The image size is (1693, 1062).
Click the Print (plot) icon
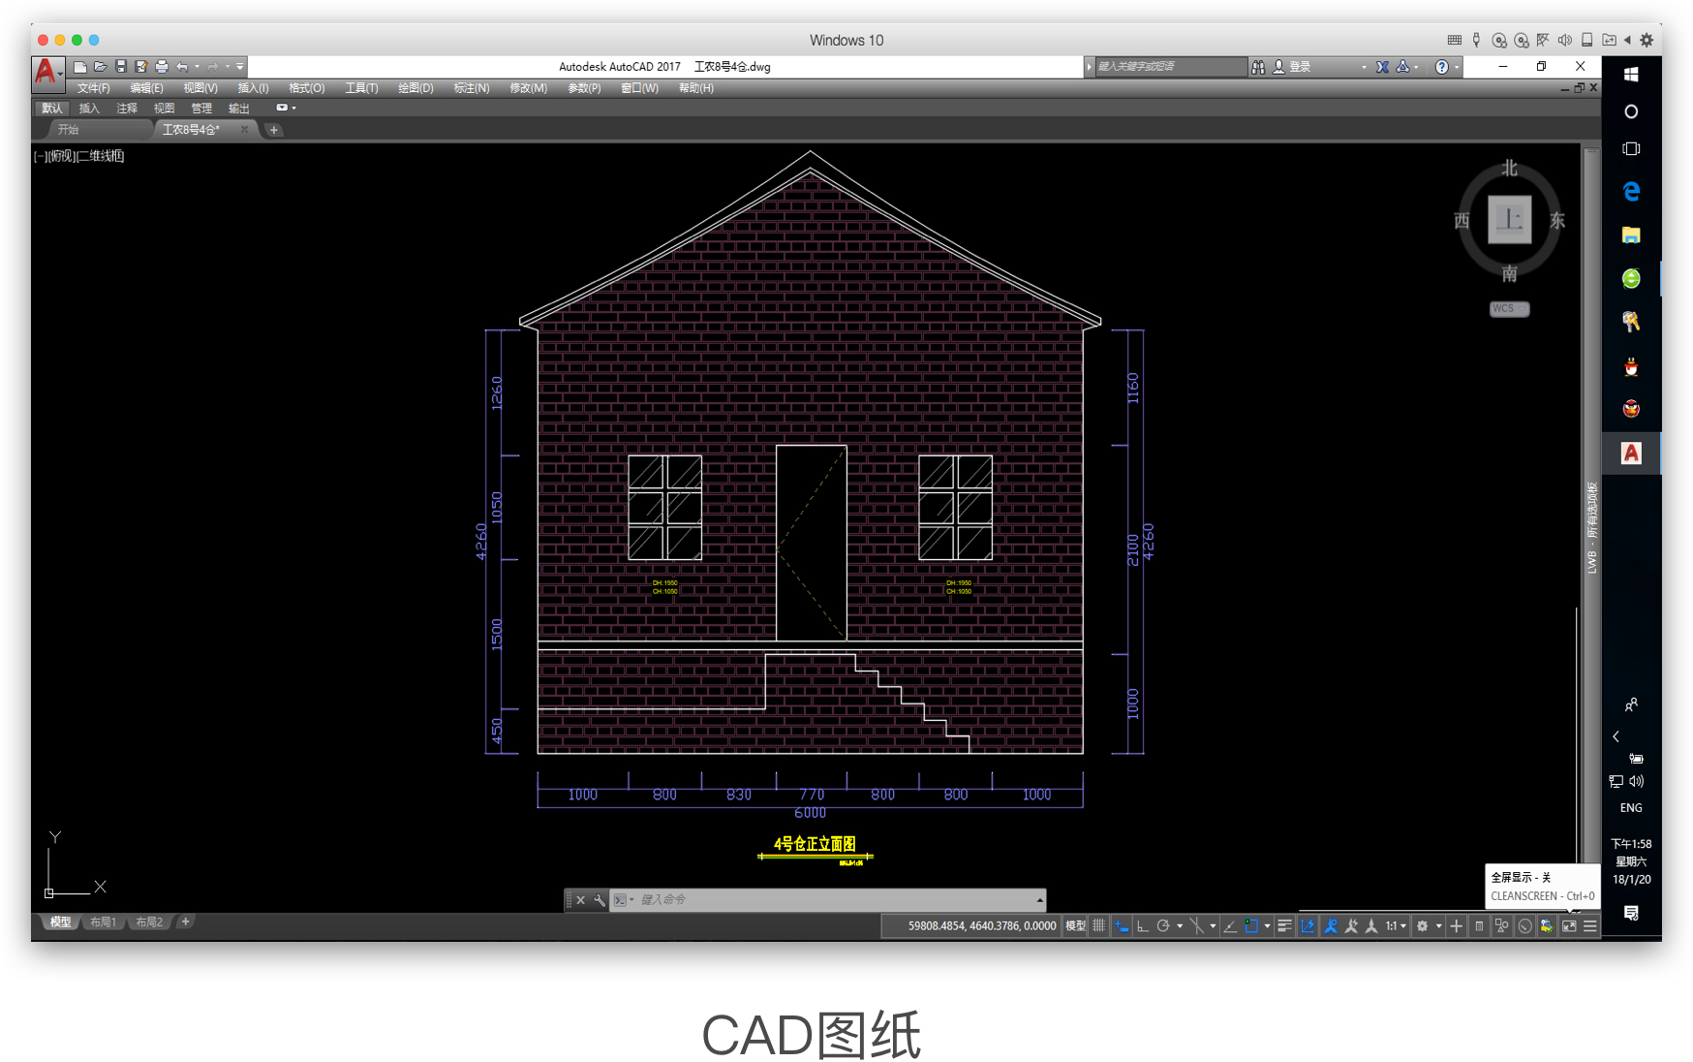162,67
